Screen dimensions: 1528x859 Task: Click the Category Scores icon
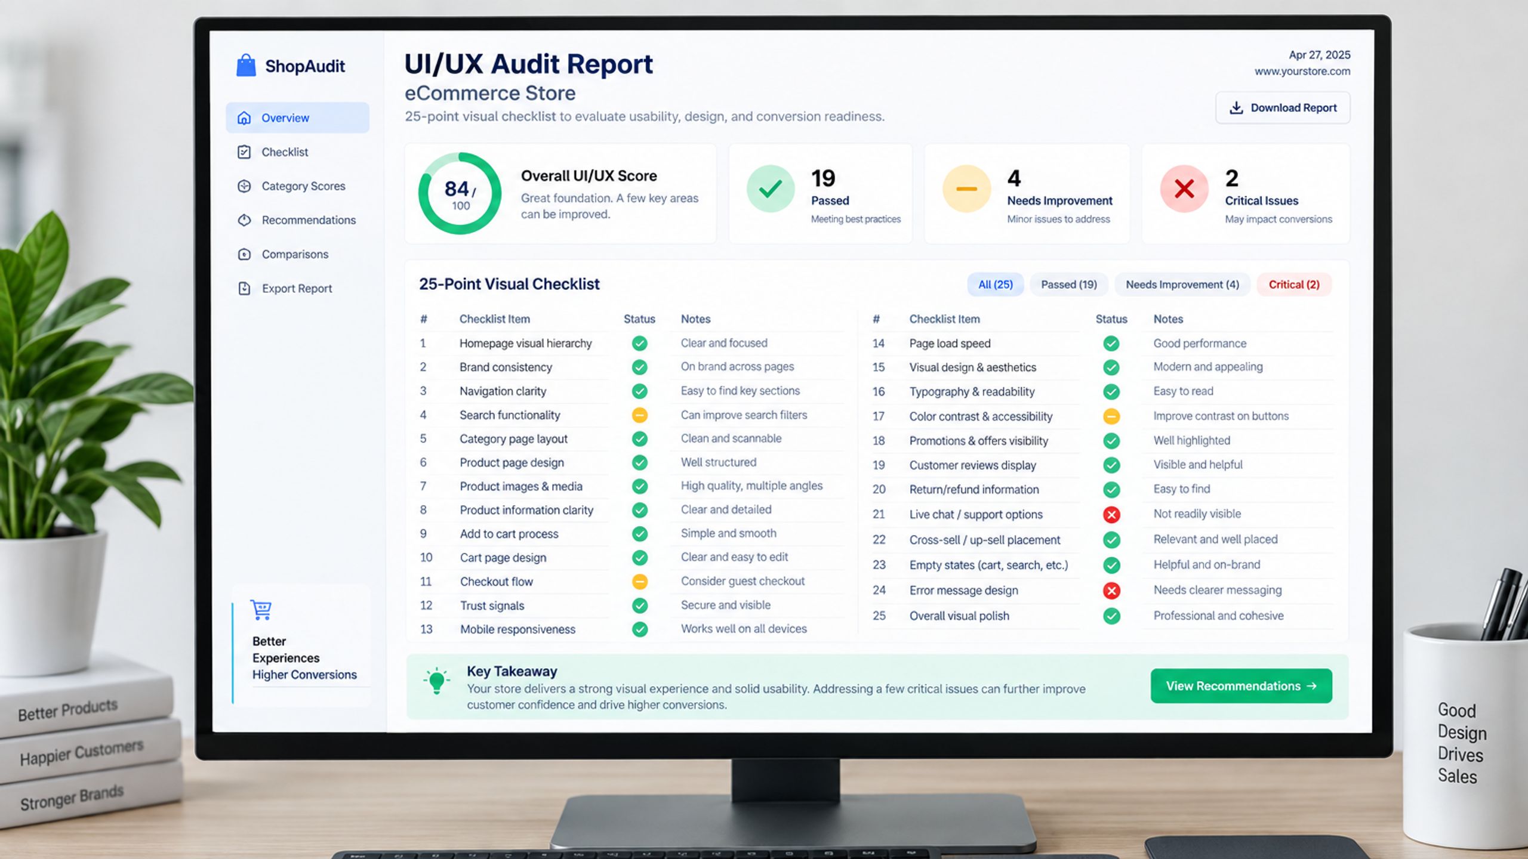pyautogui.click(x=244, y=186)
